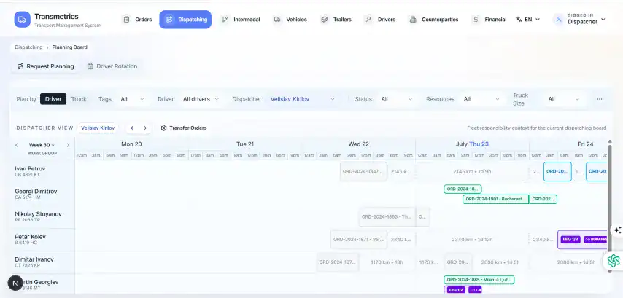
Task: Click the sparkle AI assistant icon
Action: [x=617, y=230]
